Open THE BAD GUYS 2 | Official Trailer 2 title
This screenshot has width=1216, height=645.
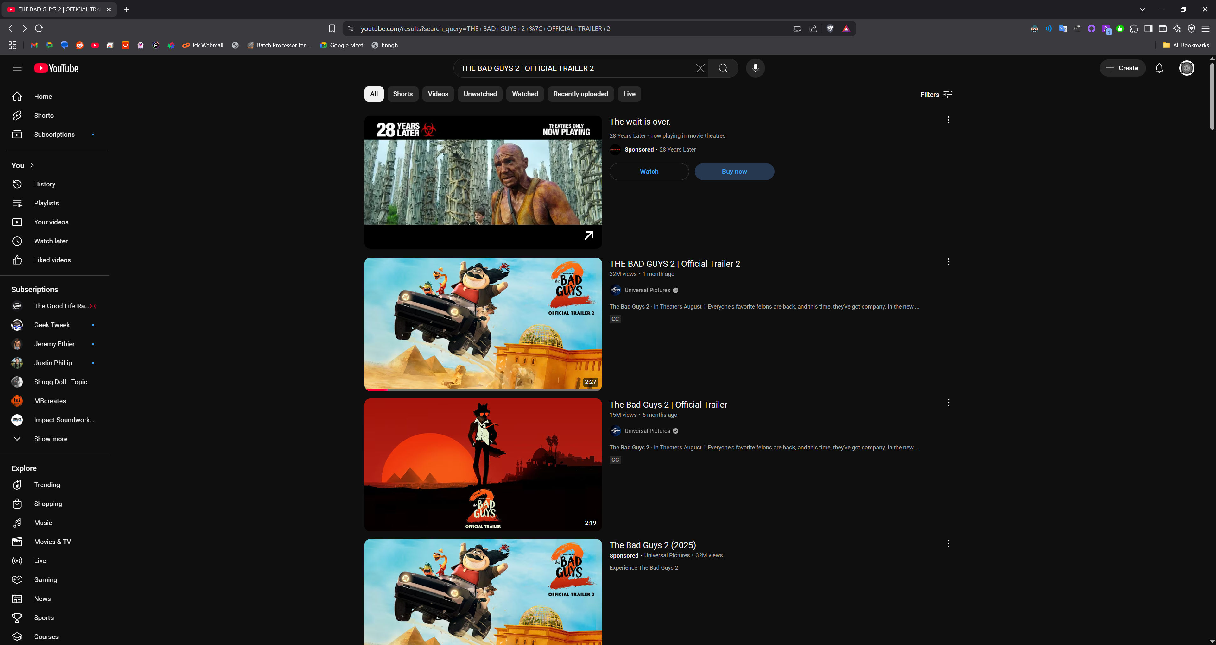tap(674, 264)
